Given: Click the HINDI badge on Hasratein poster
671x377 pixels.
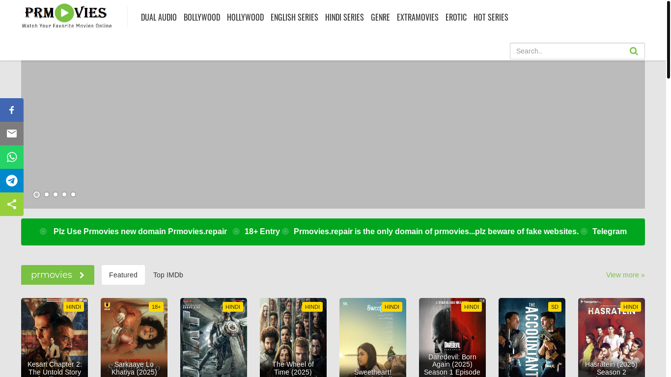Looking at the screenshot, I should pos(631,307).
